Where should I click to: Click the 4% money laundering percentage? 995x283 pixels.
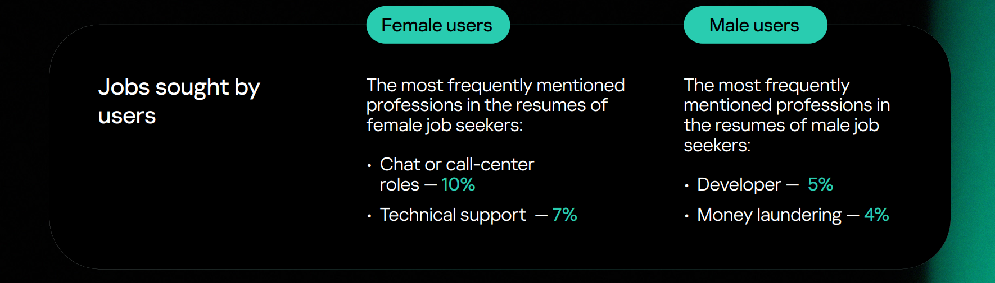coord(876,215)
